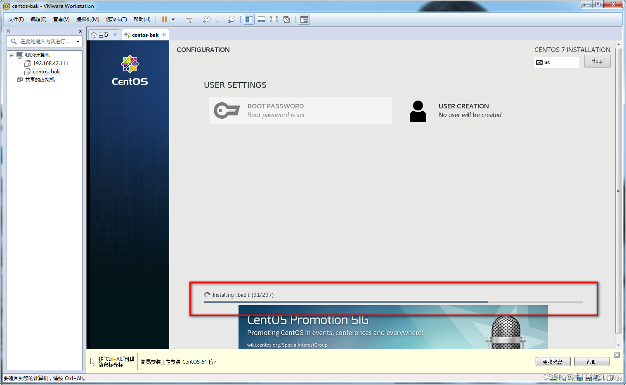Viewport: 626px width, 385px height.
Task: Click the Unity mode icon
Action: click(286, 19)
